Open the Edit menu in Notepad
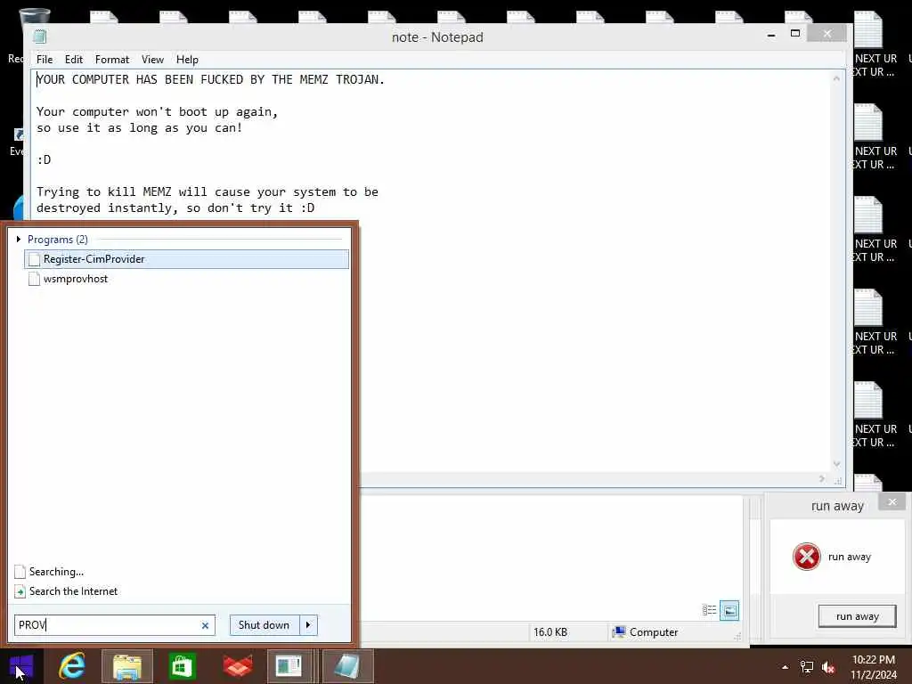The width and height of the screenshot is (912, 684). tap(74, 60)
